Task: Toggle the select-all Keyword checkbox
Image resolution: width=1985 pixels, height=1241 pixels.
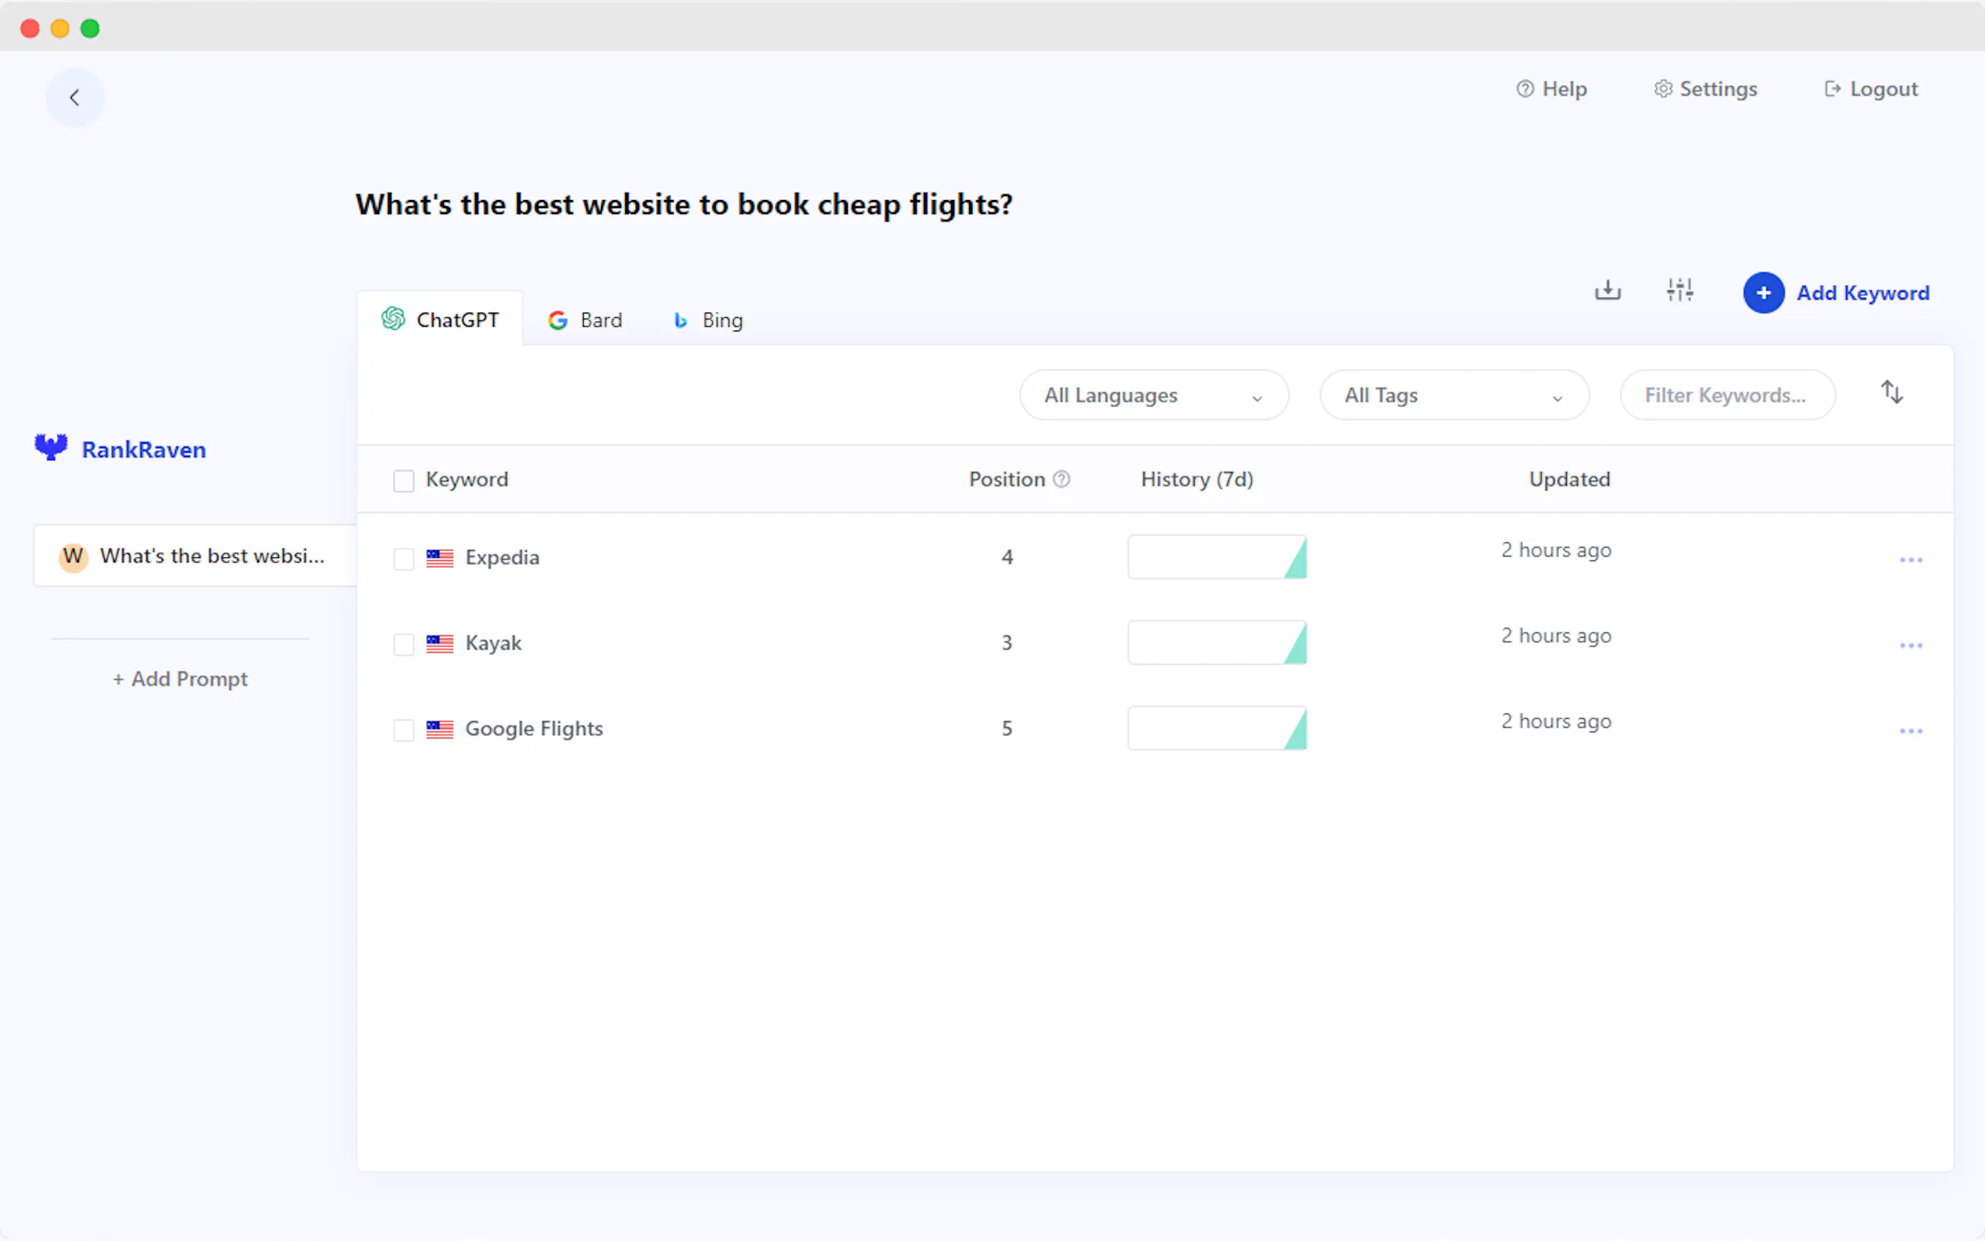Action: coord(404,480)
